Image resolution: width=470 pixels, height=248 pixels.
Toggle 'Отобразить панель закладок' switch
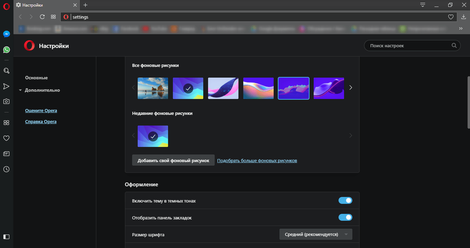(x=345, y=217)
